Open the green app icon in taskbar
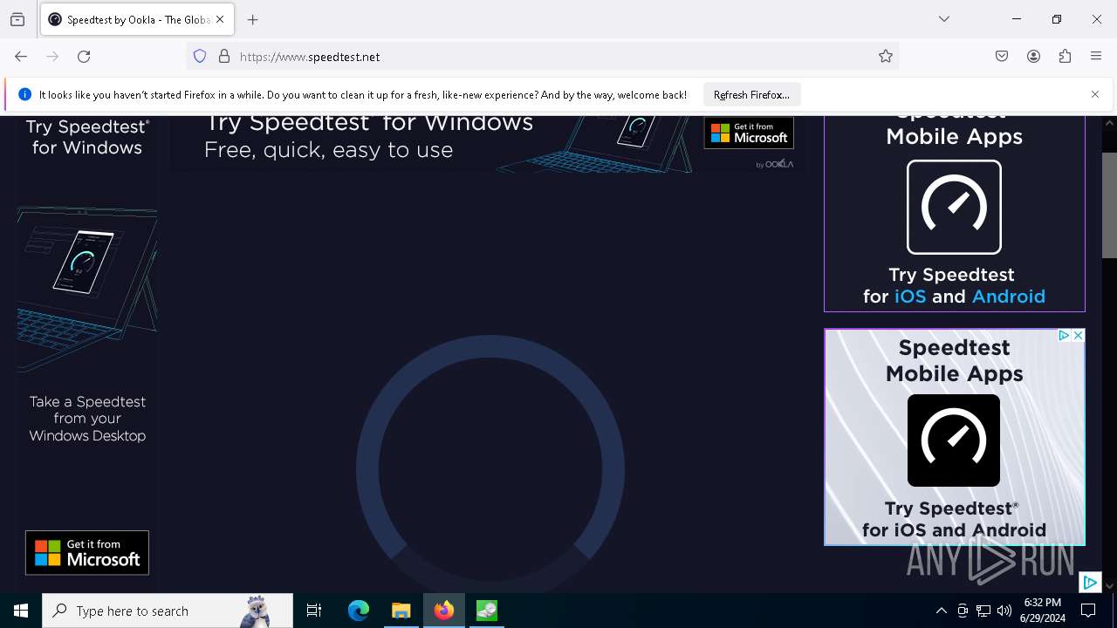This screenshot has height=628, width=1117. (487, 611)
